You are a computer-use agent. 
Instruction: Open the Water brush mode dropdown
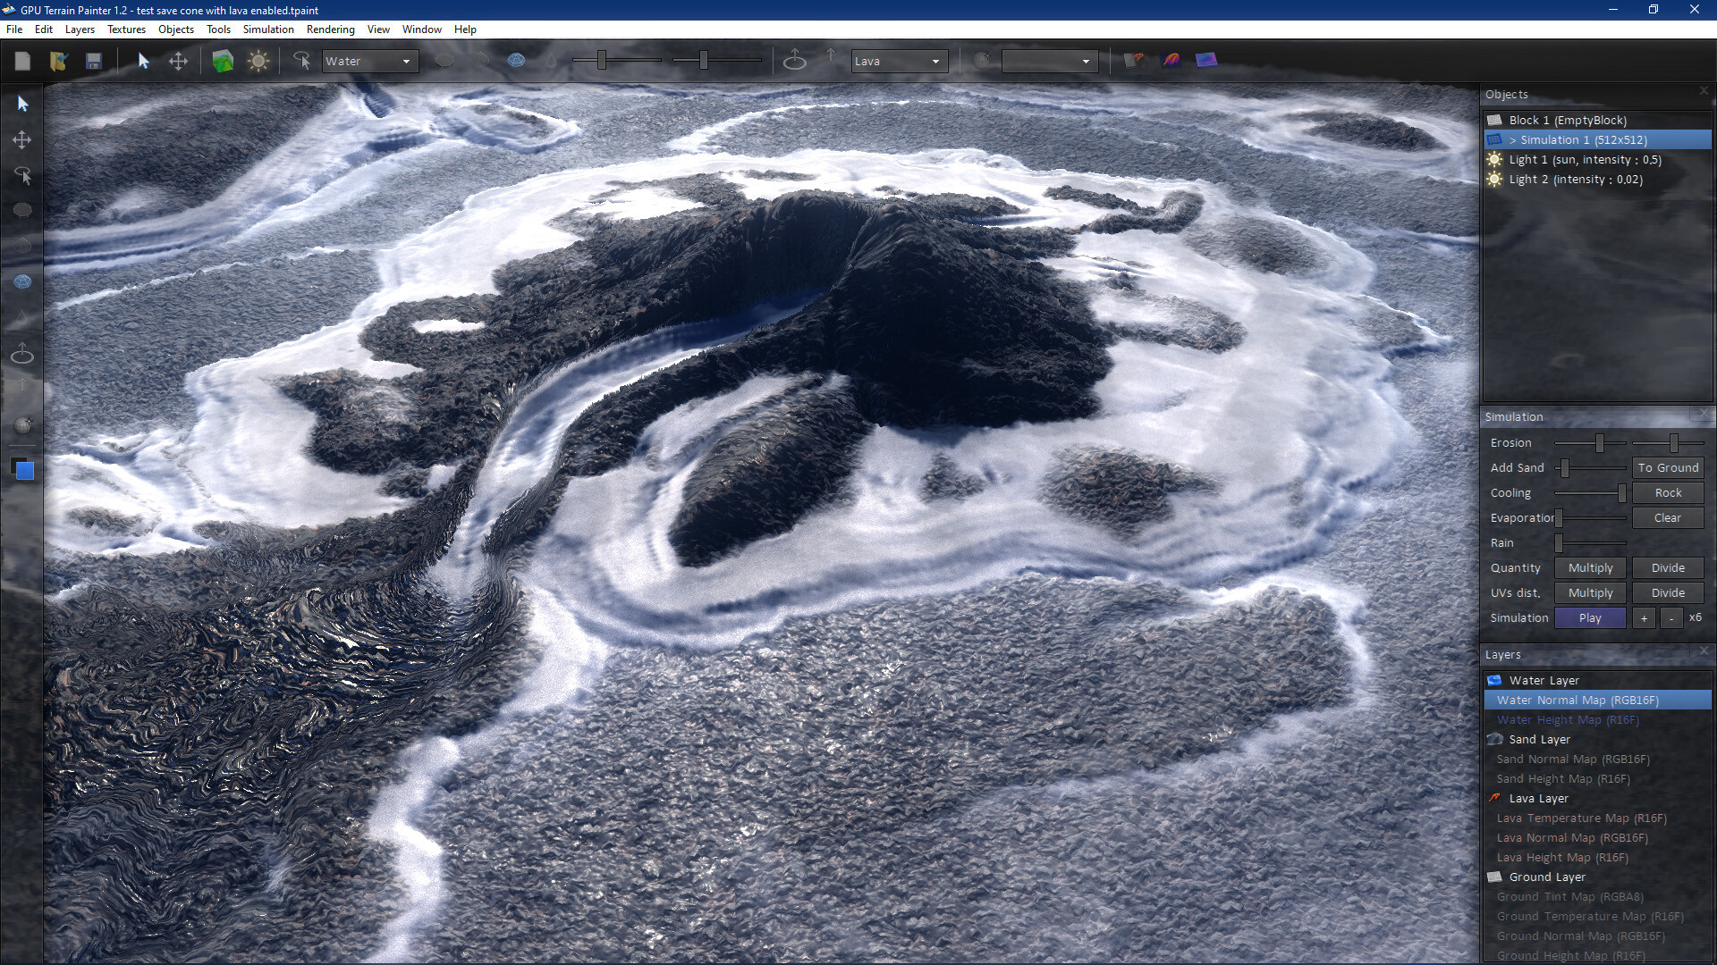[405, 61]
